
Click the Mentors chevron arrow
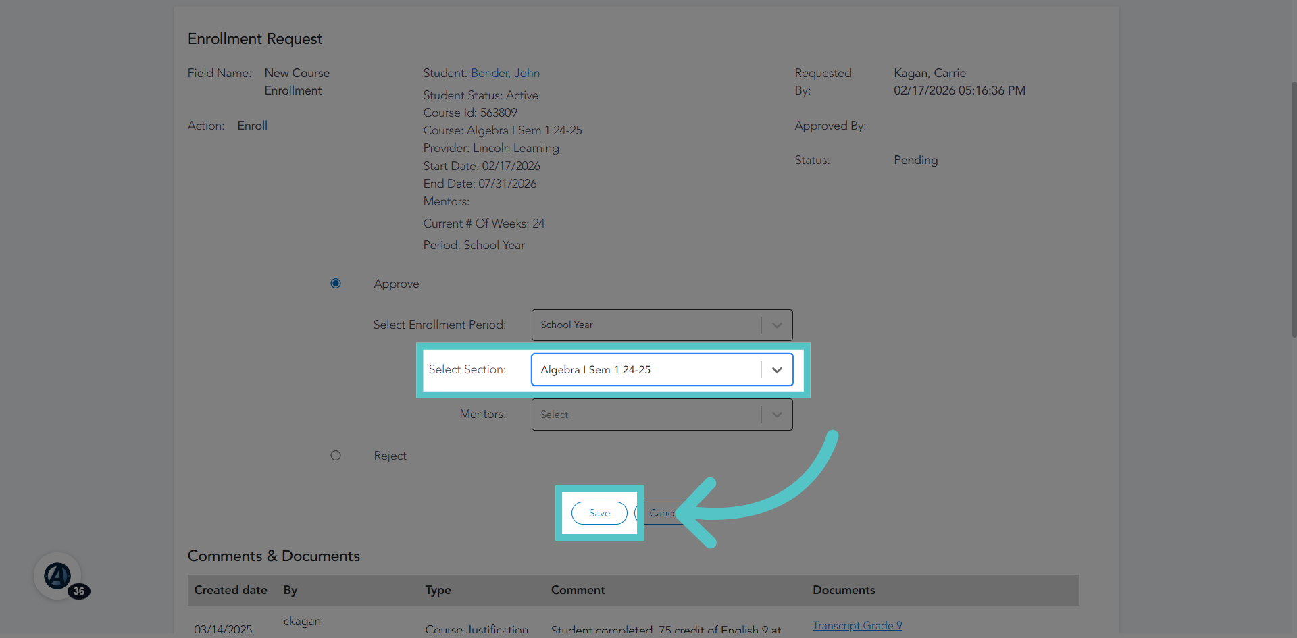[777, 415]
